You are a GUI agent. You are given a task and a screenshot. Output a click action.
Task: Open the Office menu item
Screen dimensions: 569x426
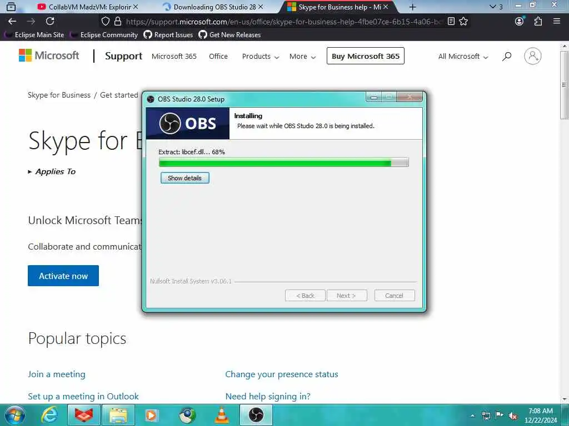pyautogui.click(x=218, y=57)
